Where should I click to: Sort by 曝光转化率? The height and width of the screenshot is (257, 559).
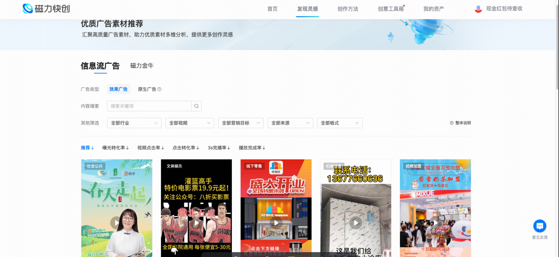point(116,148)
